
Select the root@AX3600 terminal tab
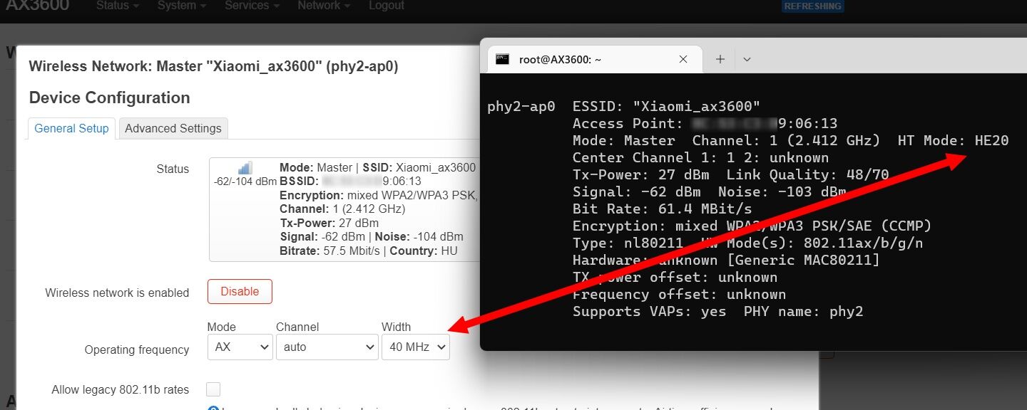click(x=595, y=60)
